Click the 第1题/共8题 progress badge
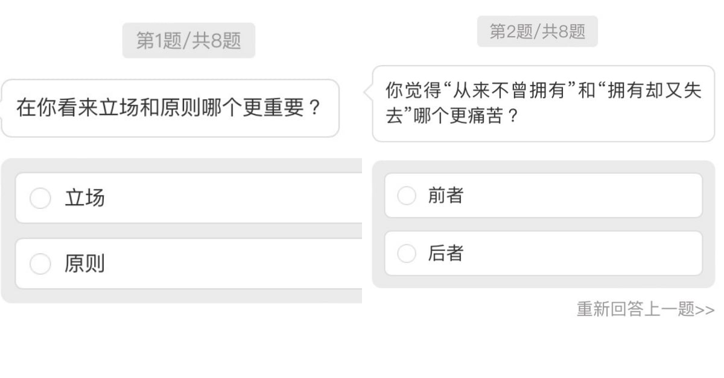The image size is (724, 378). point(188,40)
